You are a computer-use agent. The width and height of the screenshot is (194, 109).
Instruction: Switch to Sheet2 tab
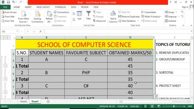click(x=24, y=101)
